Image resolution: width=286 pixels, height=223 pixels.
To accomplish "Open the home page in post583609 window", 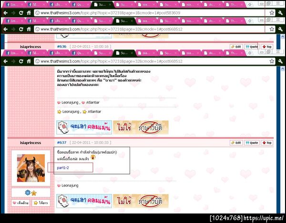I will pos(29,13).
